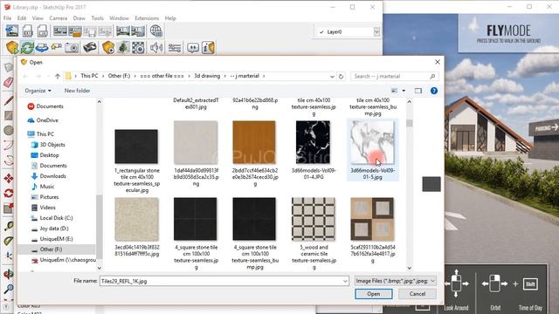Expand the breadcrumb arrow after Other (F:)

(135, 76)
